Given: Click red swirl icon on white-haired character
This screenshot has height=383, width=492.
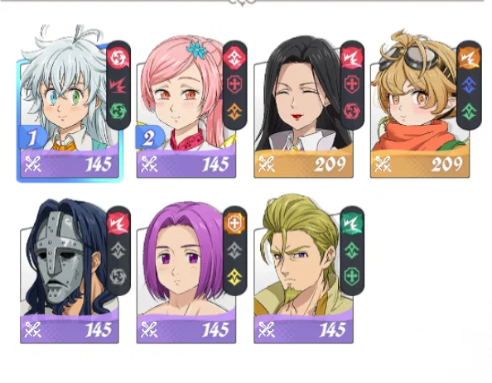Looking at the screenshot, I should (118, 58).
